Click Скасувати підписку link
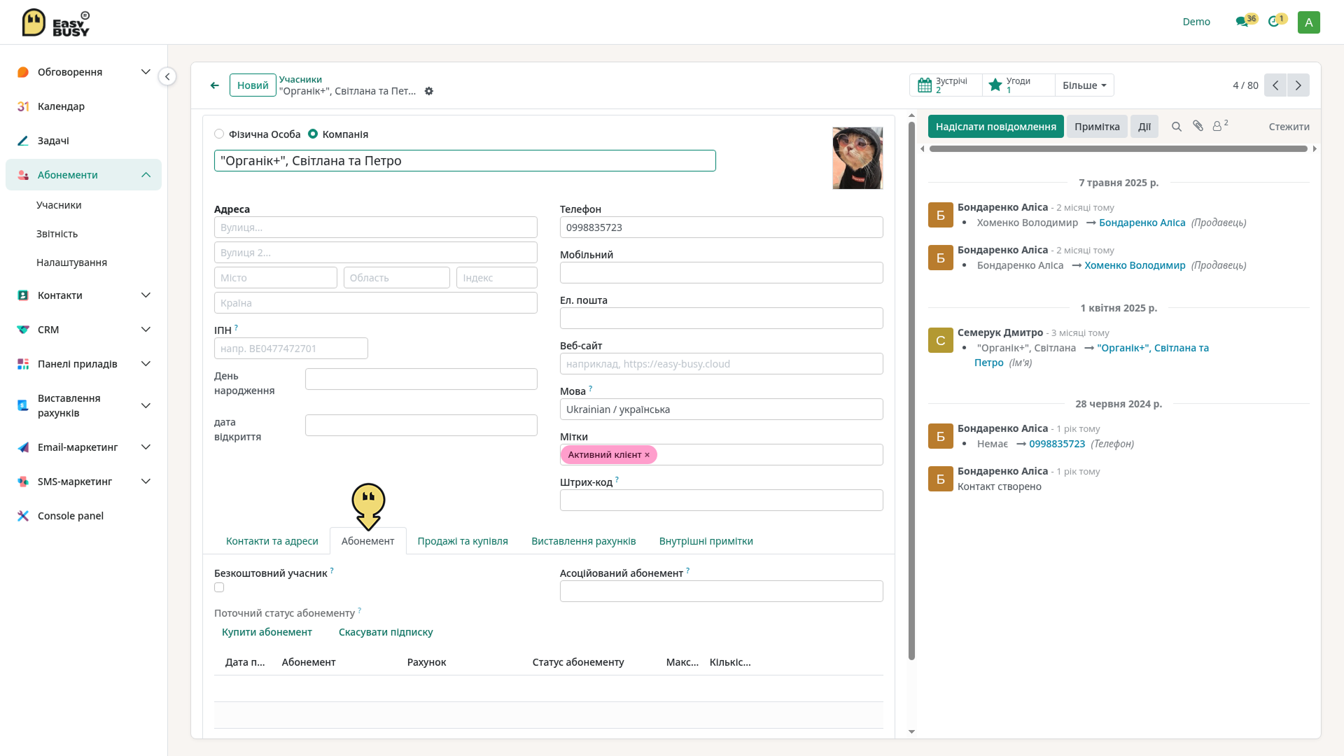1344x756 pixels. tap(386, 632)
